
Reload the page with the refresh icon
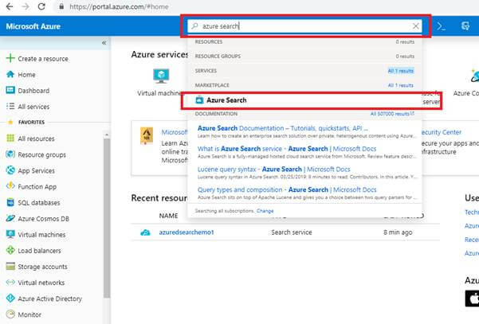[41, 6]
